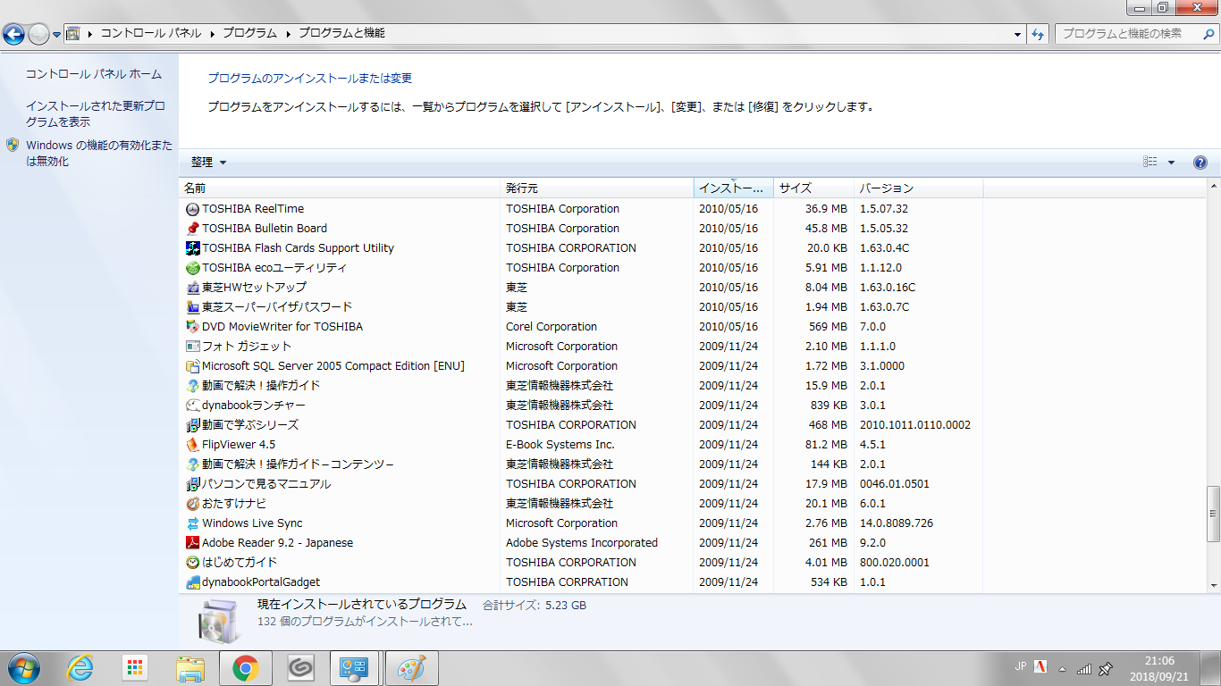
Task: Open Windows の機能の有効化または無効化 link
Action: click(99, 153)
